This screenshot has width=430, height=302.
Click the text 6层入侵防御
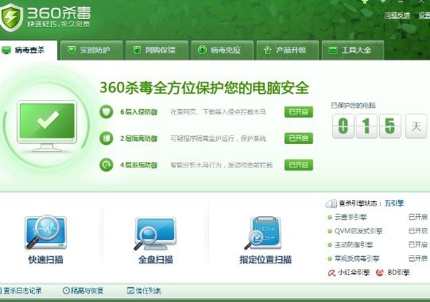point(138,112)
